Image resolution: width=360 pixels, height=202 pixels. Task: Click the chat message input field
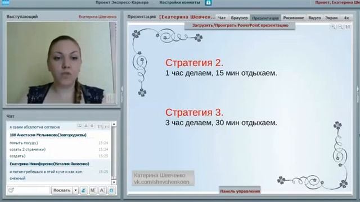point(29,190)
